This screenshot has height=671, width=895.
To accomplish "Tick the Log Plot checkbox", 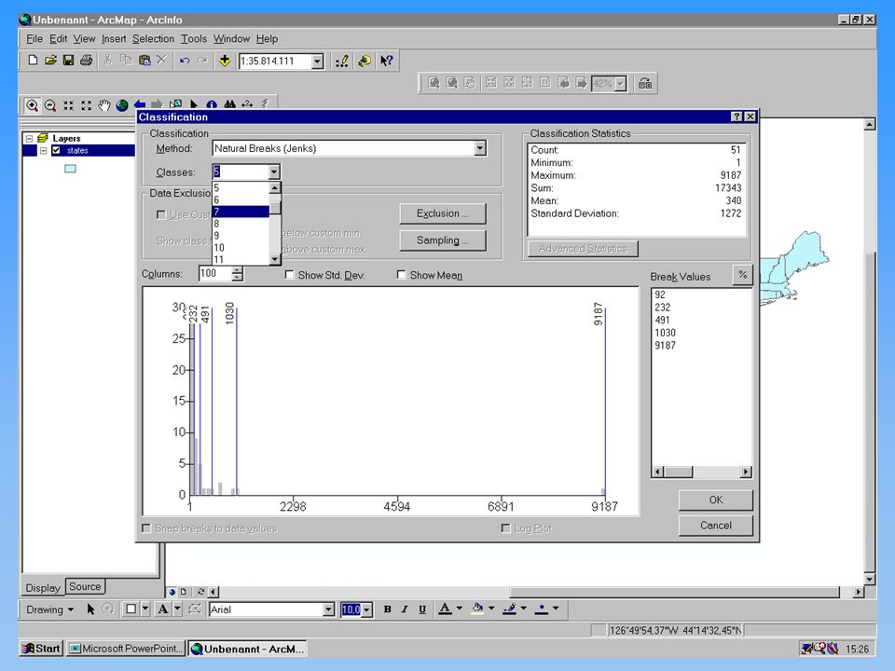I will point(505,528).
